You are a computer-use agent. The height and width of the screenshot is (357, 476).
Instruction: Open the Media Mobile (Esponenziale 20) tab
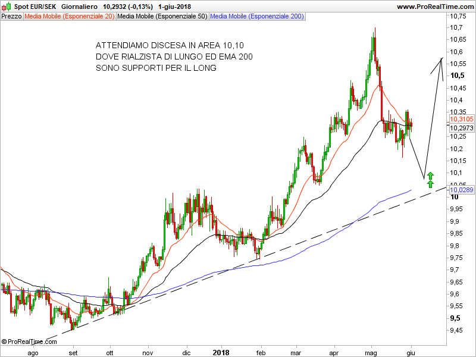click(70, 17)
